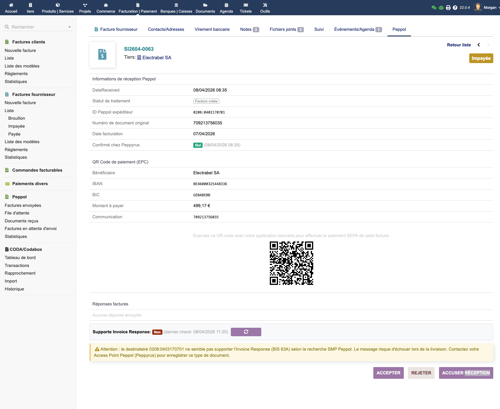
Task: Click the Electrabel SA tiers link
Action: point(157,58)
